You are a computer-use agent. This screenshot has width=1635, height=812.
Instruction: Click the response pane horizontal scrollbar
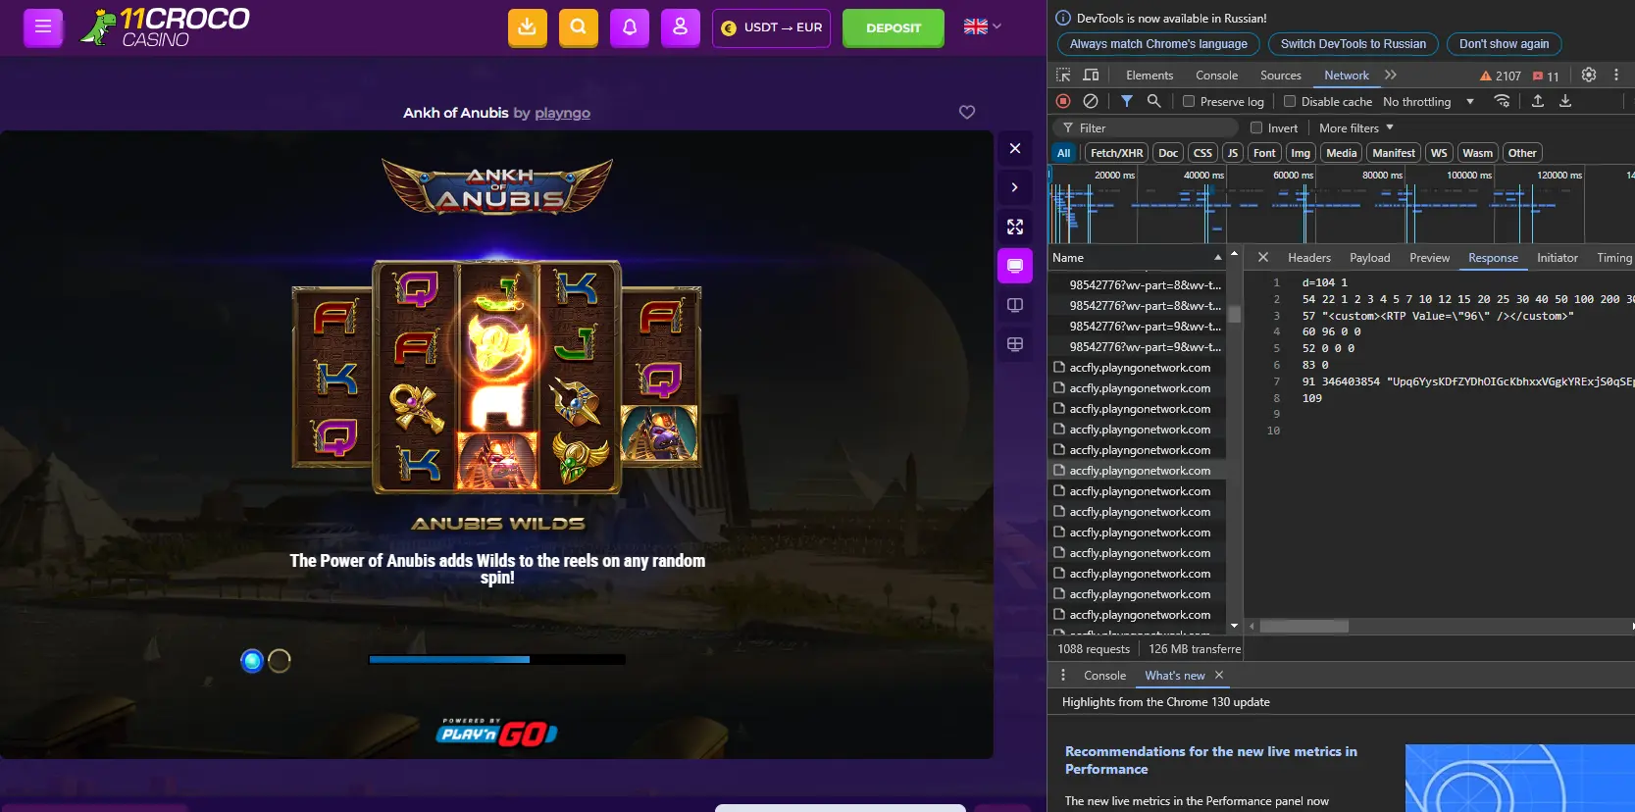[1304, 626]
